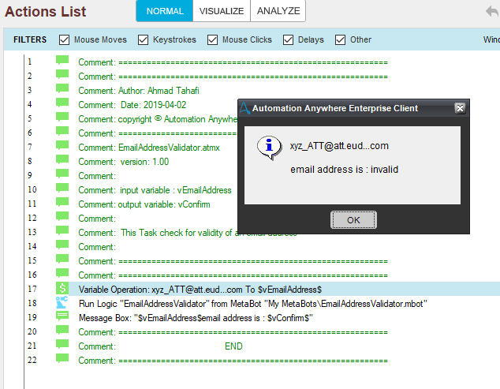Click the Message Box icon on line 19

tap(62, 316)
